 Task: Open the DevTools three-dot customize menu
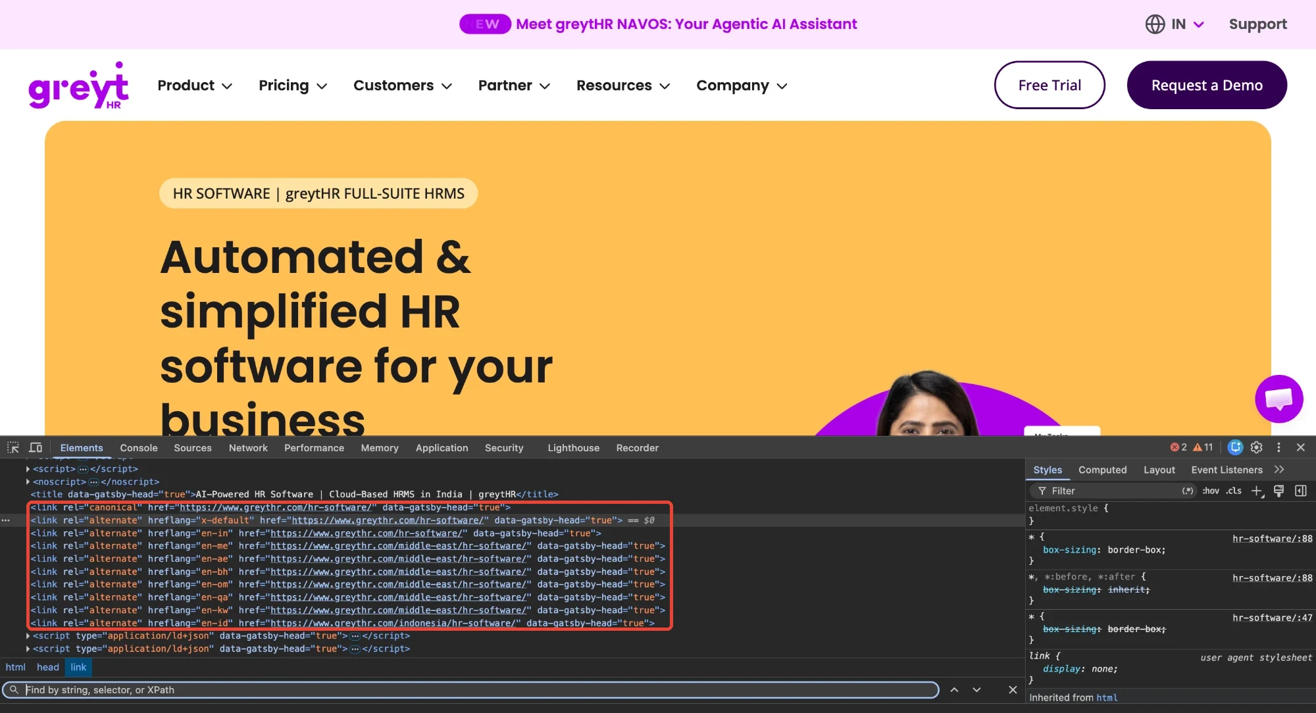1278,447
